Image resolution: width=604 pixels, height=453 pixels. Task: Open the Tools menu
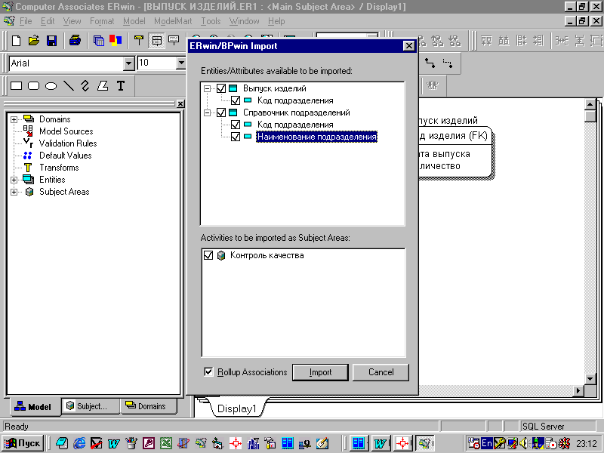(x=211, y=21)
